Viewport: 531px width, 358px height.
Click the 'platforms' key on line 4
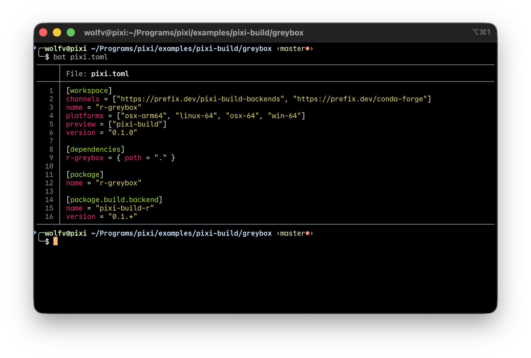85,116
